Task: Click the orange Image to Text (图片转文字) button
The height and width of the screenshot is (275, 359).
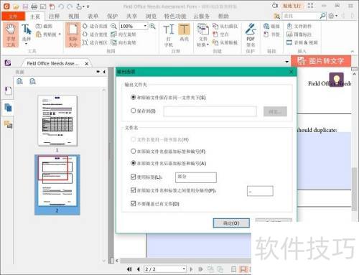Action: (321, 61)
